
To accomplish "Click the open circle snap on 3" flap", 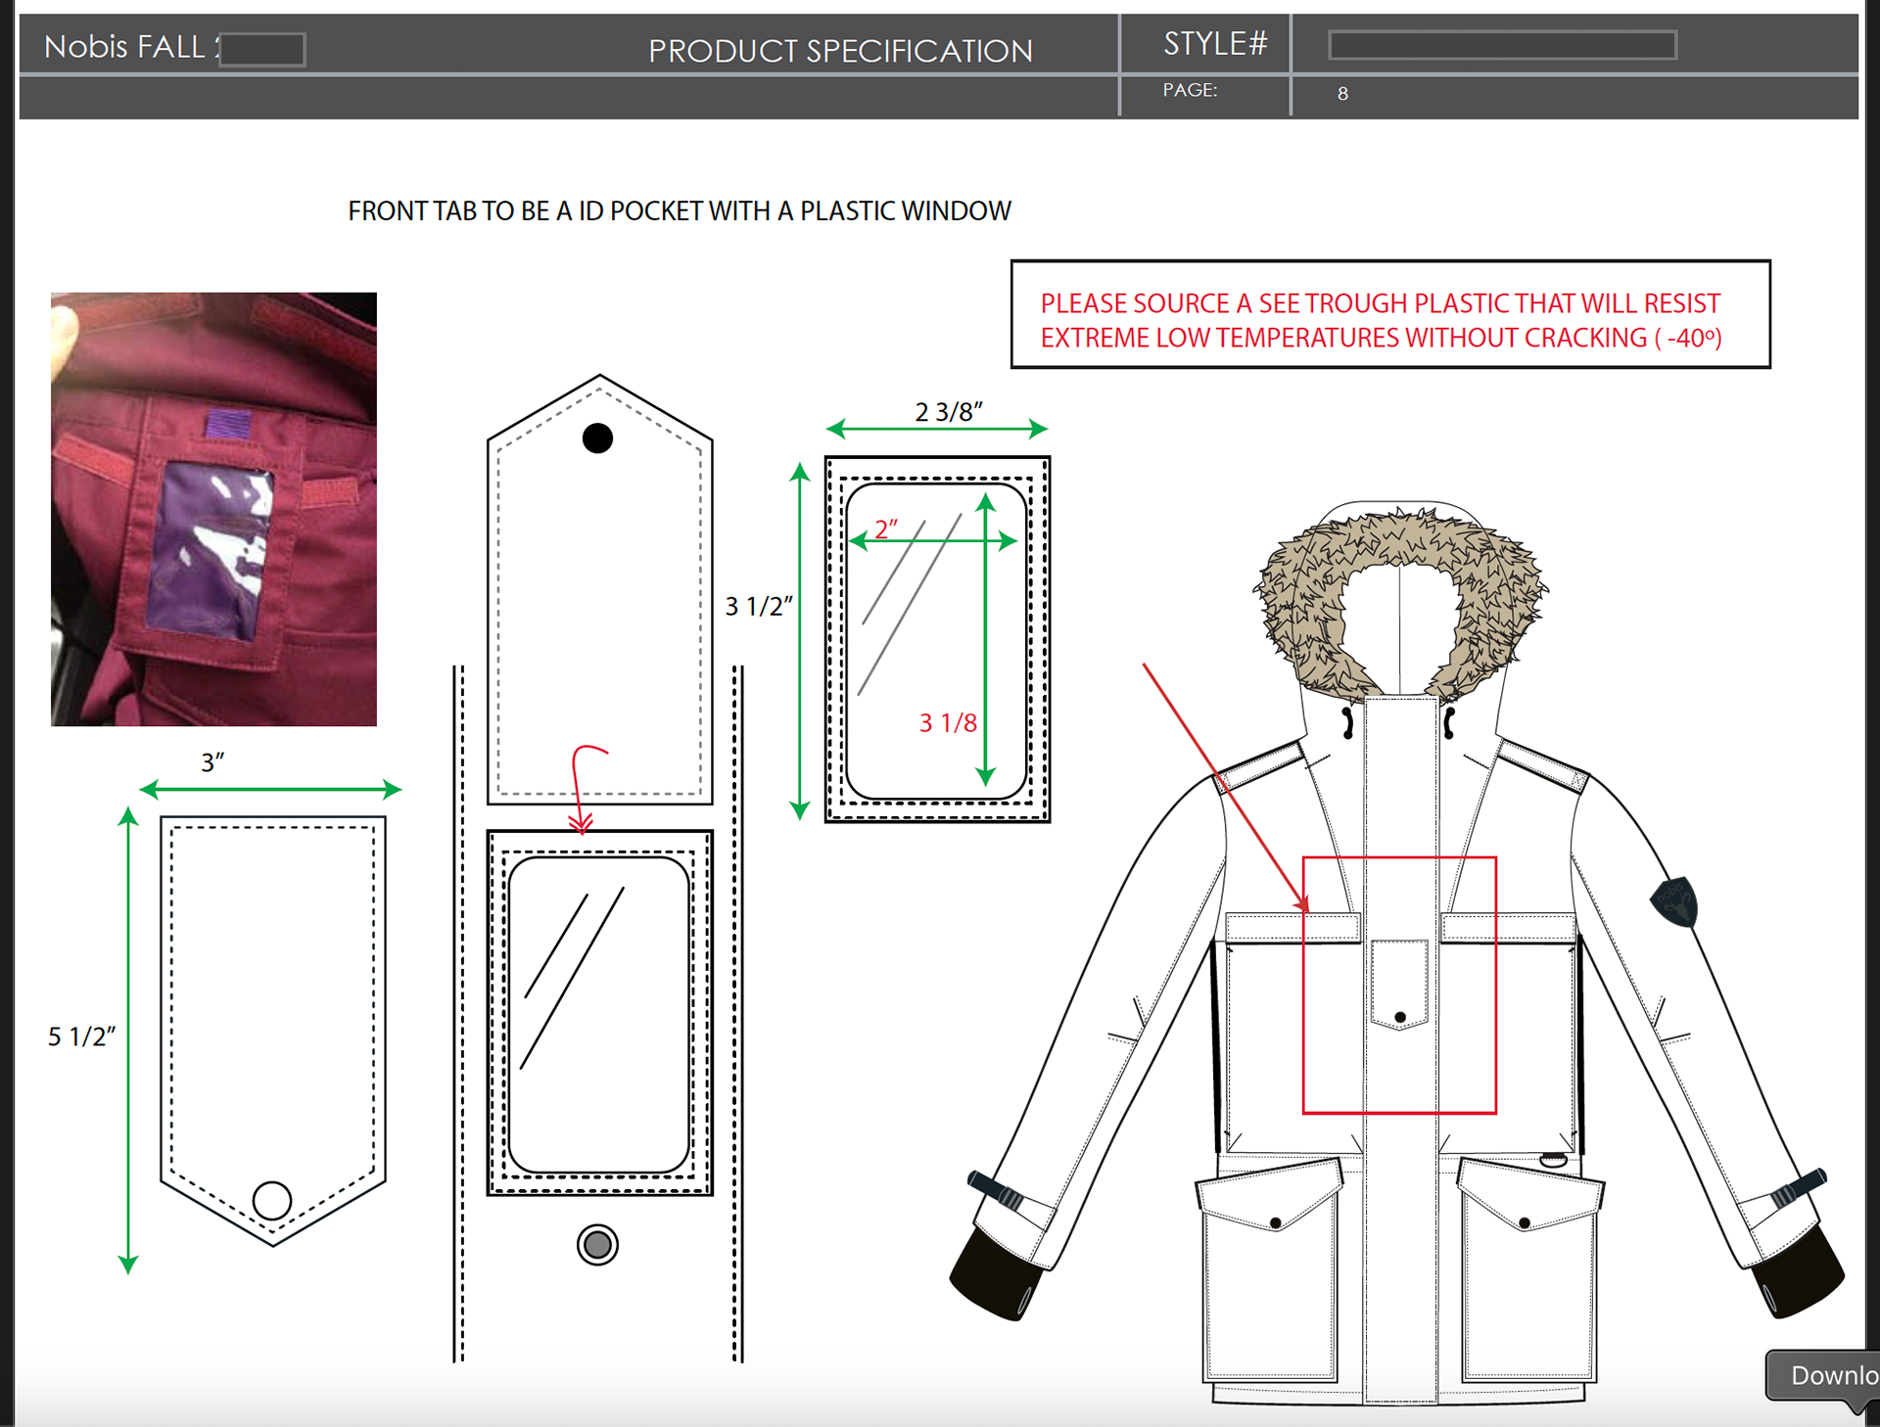I will [x=272, y=1200].
